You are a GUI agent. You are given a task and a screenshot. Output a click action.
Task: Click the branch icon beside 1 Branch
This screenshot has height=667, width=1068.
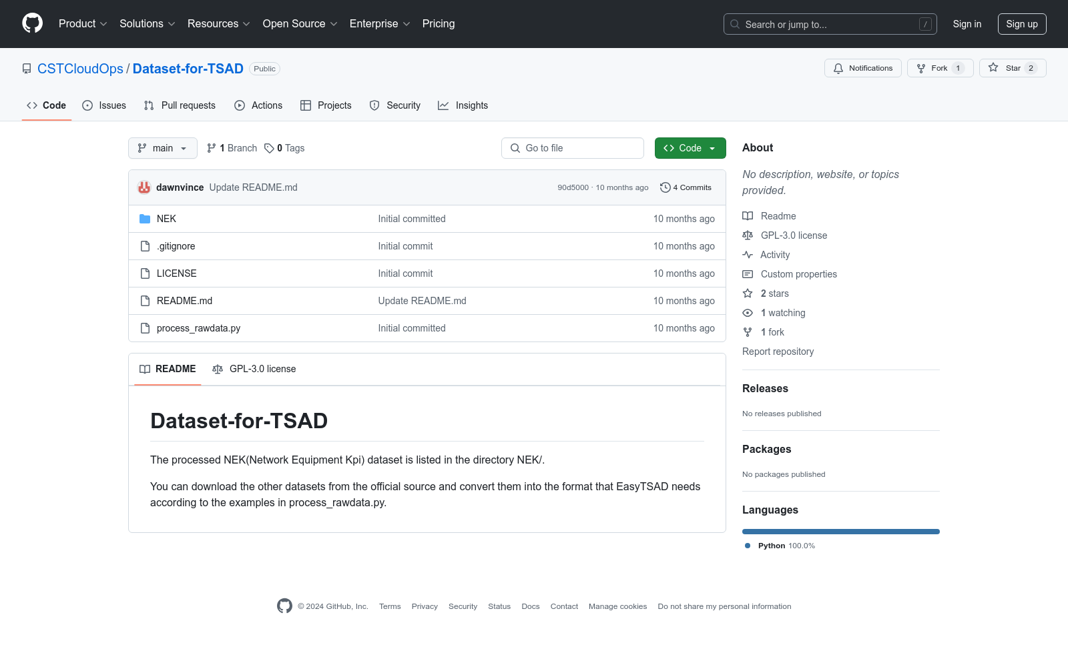212,148
